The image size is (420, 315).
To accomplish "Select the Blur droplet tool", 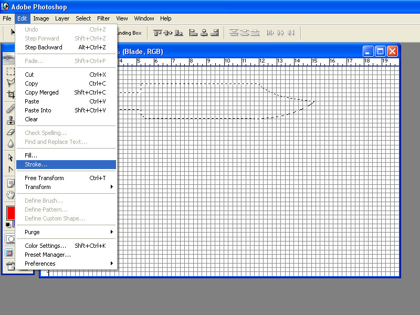I will pyautogui.click(x=10, y=143).
